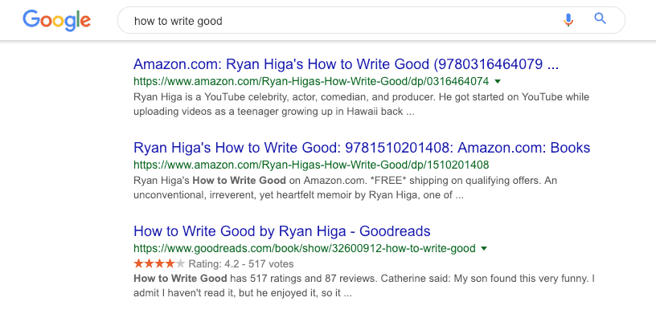Click the green amazon.com URL ending in 1510201408
Image resolution: width=656 pixels, height=314 pixels.
(311, 165)
